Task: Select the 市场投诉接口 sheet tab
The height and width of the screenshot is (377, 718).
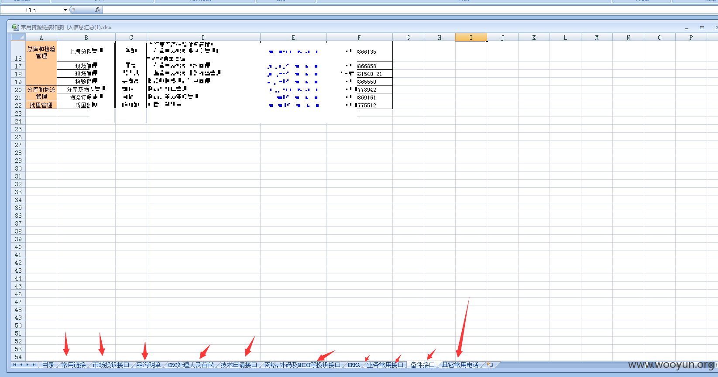Action: click(111, 365)
